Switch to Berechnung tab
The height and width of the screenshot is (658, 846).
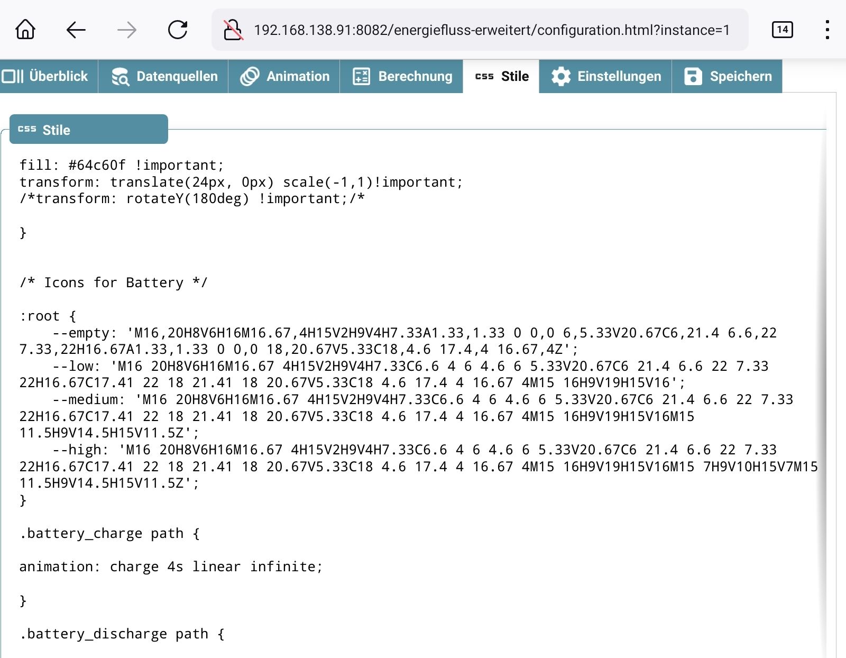point(401,76)
